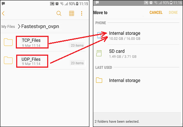This screenshot has width=183, height=127.
Task: Click the DONE button
Action: pyautogui.click(x=173, y=12)
